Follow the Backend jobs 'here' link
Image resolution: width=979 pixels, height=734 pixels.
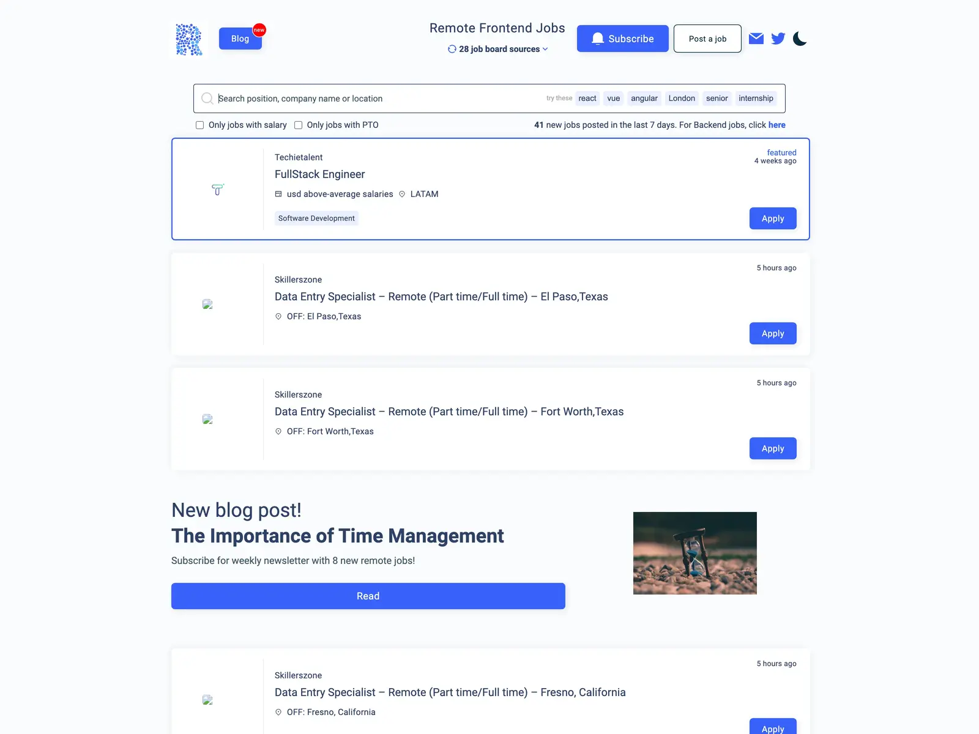(777, 125)
